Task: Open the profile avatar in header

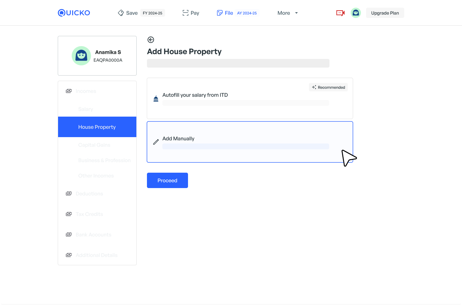Action: point(355,13)
